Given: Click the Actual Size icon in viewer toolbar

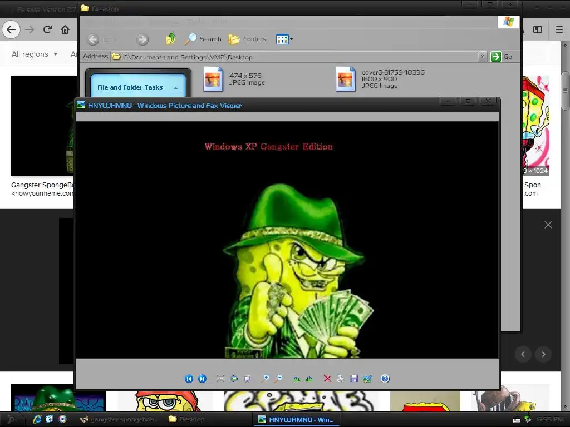Looking at the screenshot, I should (x=233, y=379).
